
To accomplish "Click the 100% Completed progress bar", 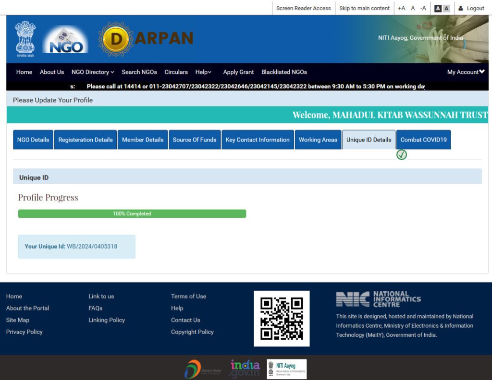I will 132,214.
